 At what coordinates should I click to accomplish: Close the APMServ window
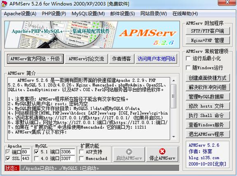click(x=227, y=2)
